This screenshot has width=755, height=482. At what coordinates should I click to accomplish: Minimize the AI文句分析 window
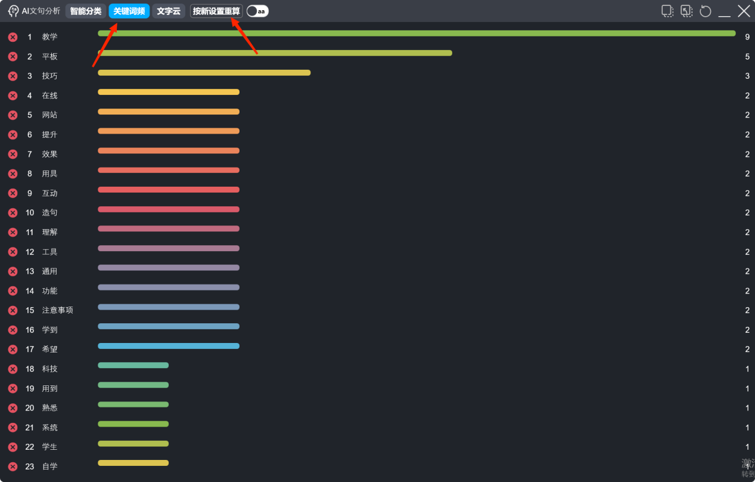(725, 11)
